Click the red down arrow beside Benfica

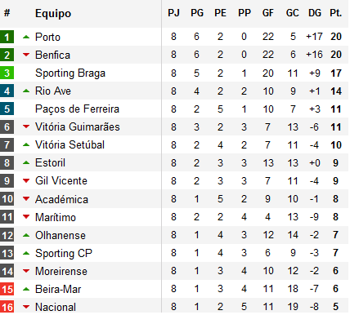[x=26, y=55]
